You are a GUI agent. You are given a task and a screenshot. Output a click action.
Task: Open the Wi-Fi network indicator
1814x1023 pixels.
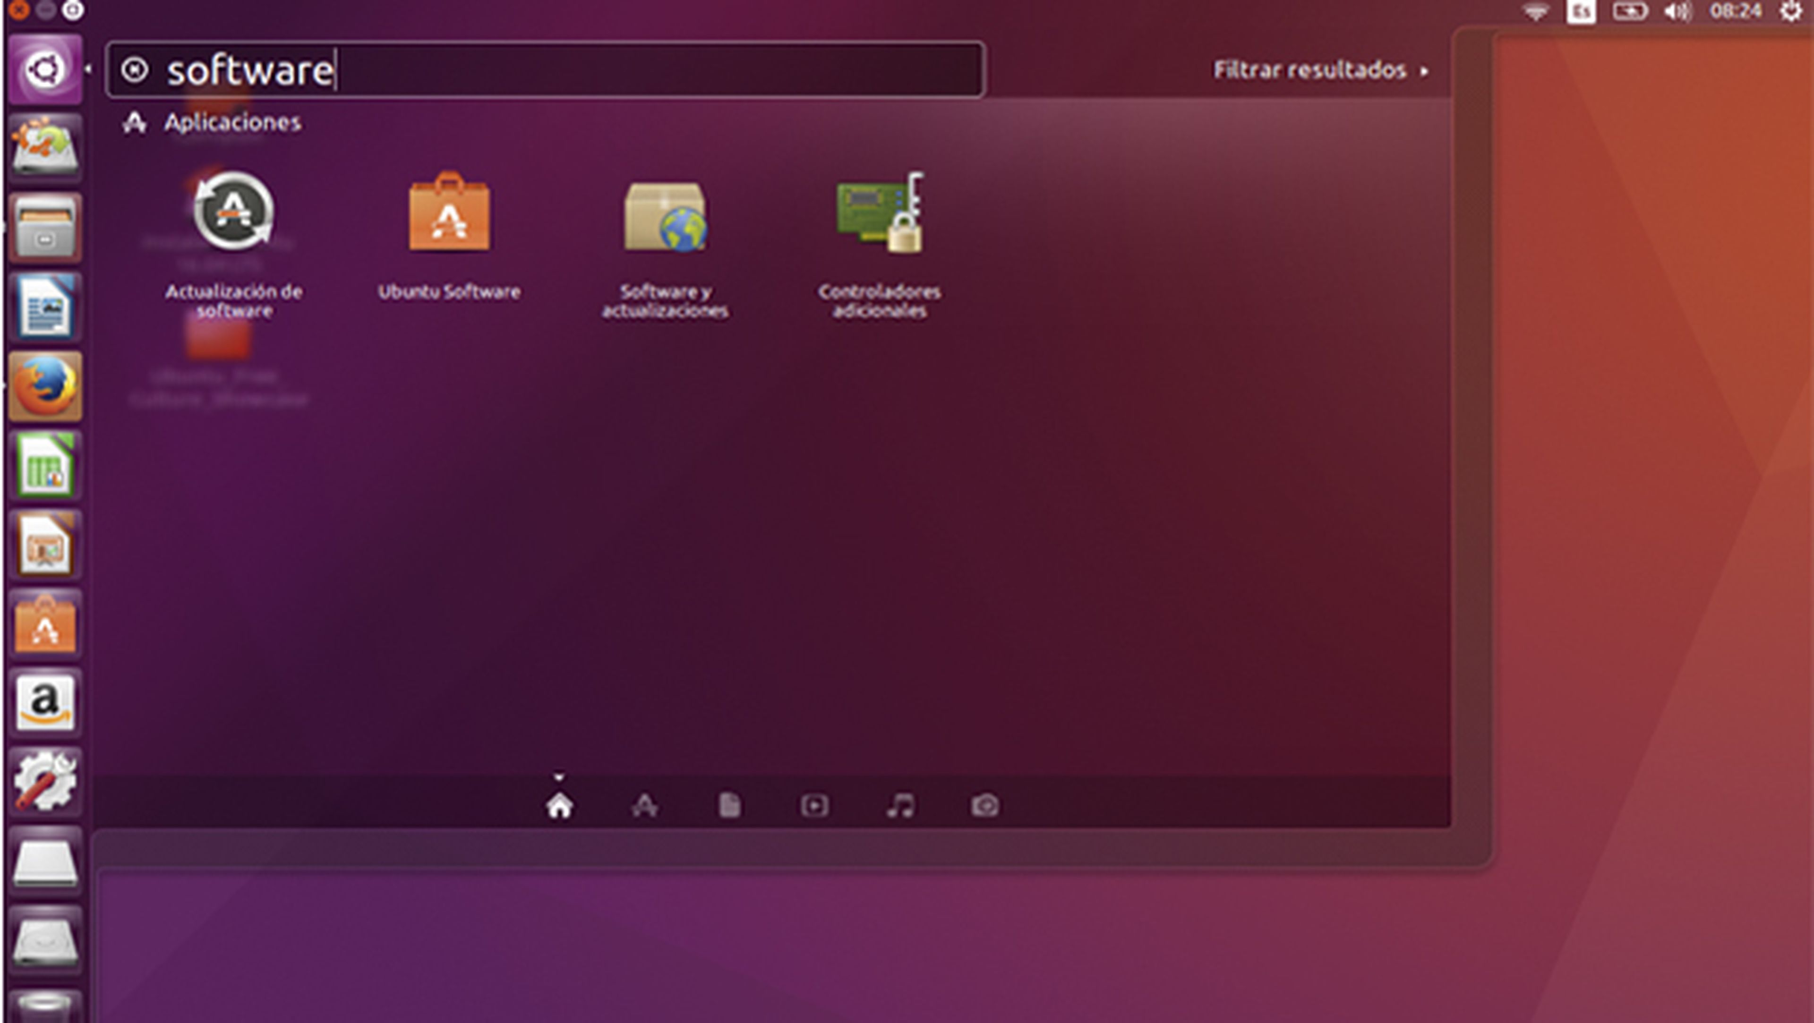pos(1536,11)
